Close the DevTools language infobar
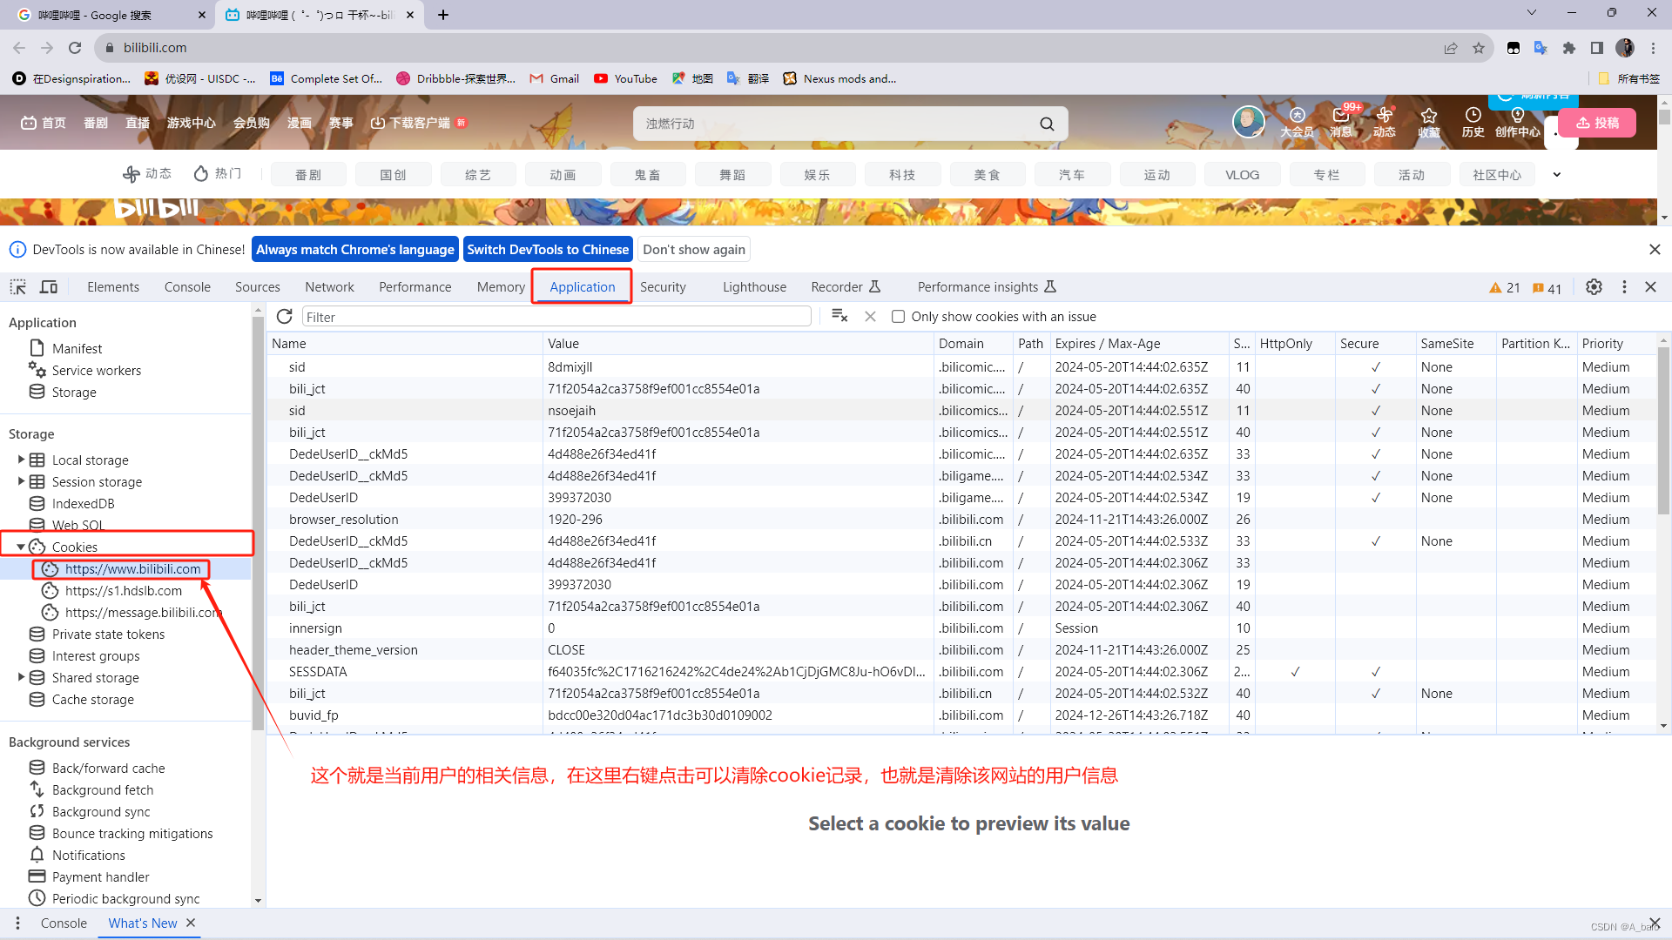The image size is (1672, 940). pyautogui.click(x=1655, y=250)
